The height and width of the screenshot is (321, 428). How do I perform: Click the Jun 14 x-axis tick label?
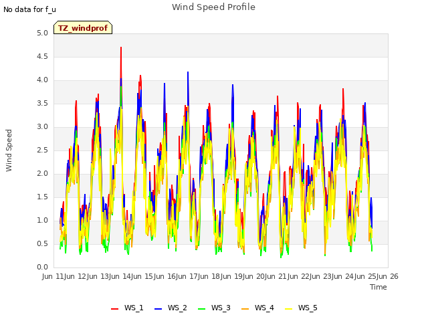[120, 276]
